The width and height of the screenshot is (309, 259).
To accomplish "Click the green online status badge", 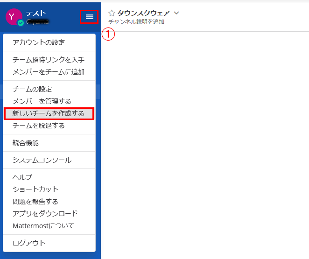I will coord(21,23).
